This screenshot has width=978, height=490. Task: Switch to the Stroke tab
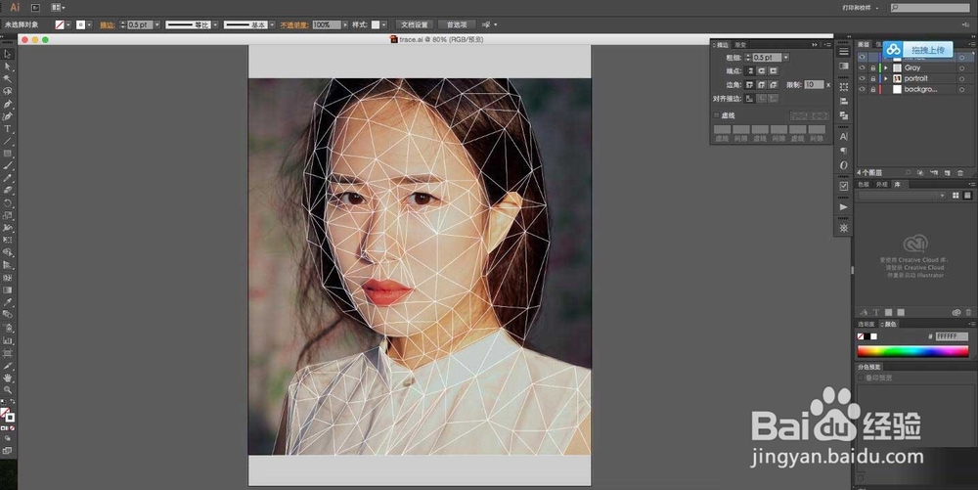(721, 45)
